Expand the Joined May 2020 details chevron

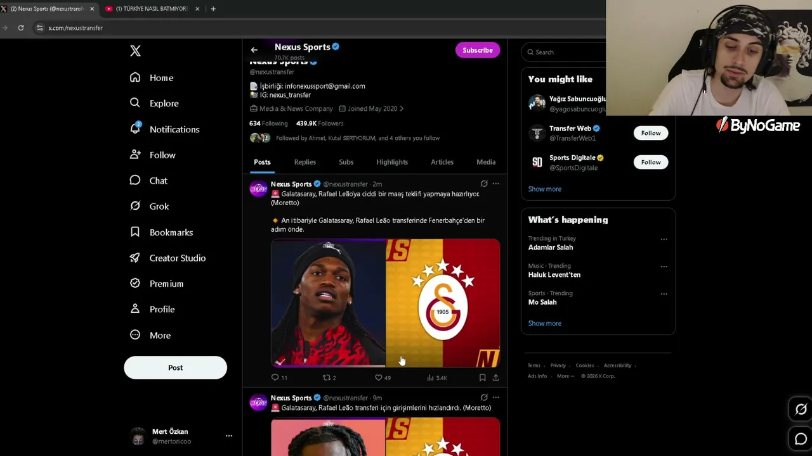[401, 109]
